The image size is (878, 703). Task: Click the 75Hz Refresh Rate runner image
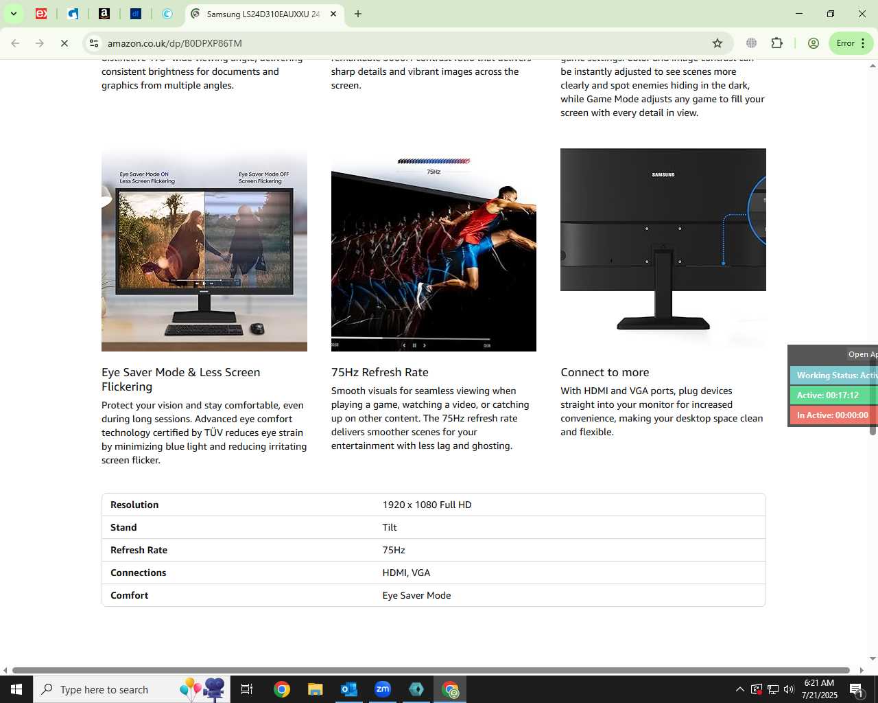point(434,250)
